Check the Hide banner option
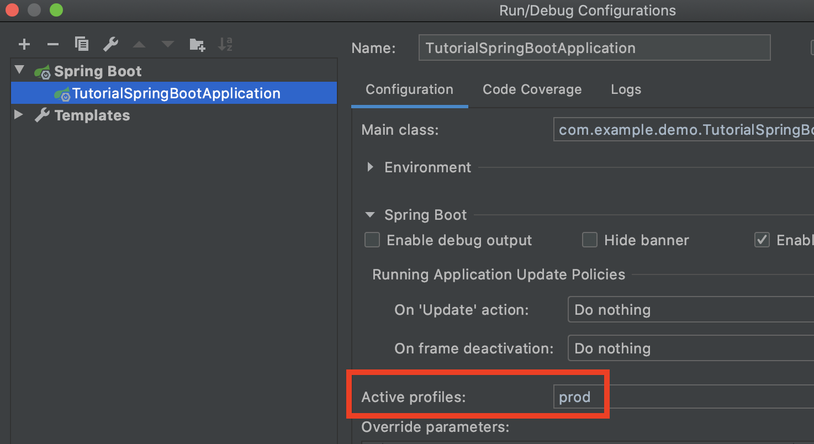The height and width of the screenshot is (444, 814). click(x=590, y=240)
